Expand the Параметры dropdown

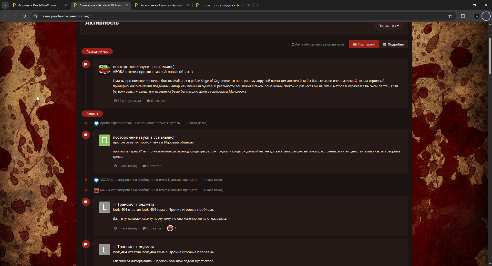[x=388, y=26]
